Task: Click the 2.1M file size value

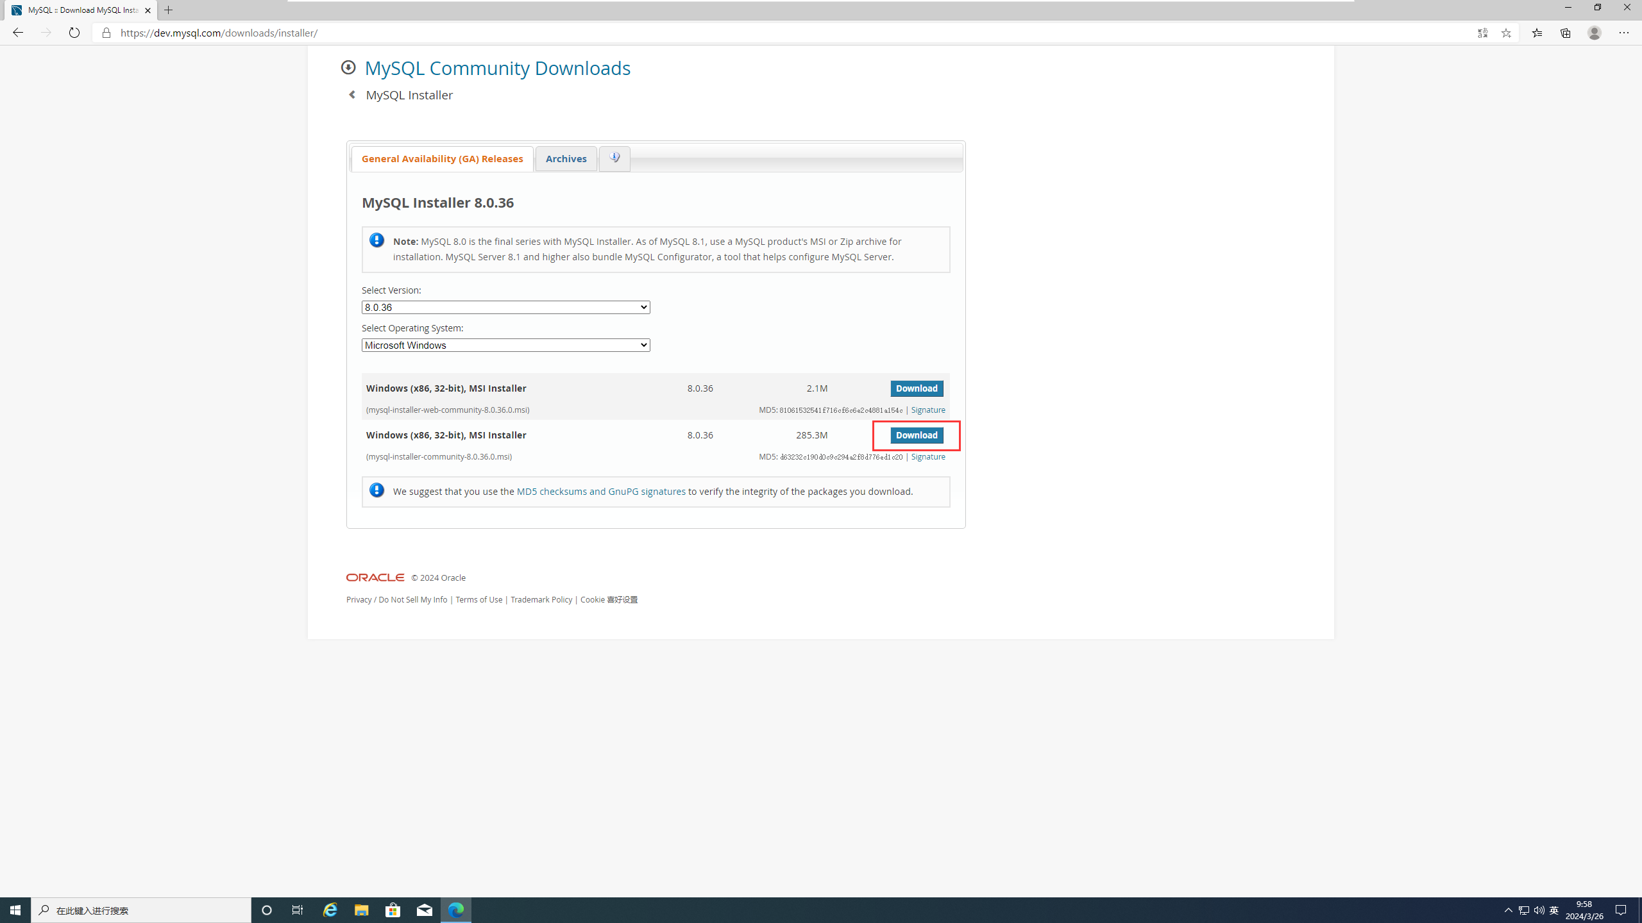Action: (x=817, y=388)
